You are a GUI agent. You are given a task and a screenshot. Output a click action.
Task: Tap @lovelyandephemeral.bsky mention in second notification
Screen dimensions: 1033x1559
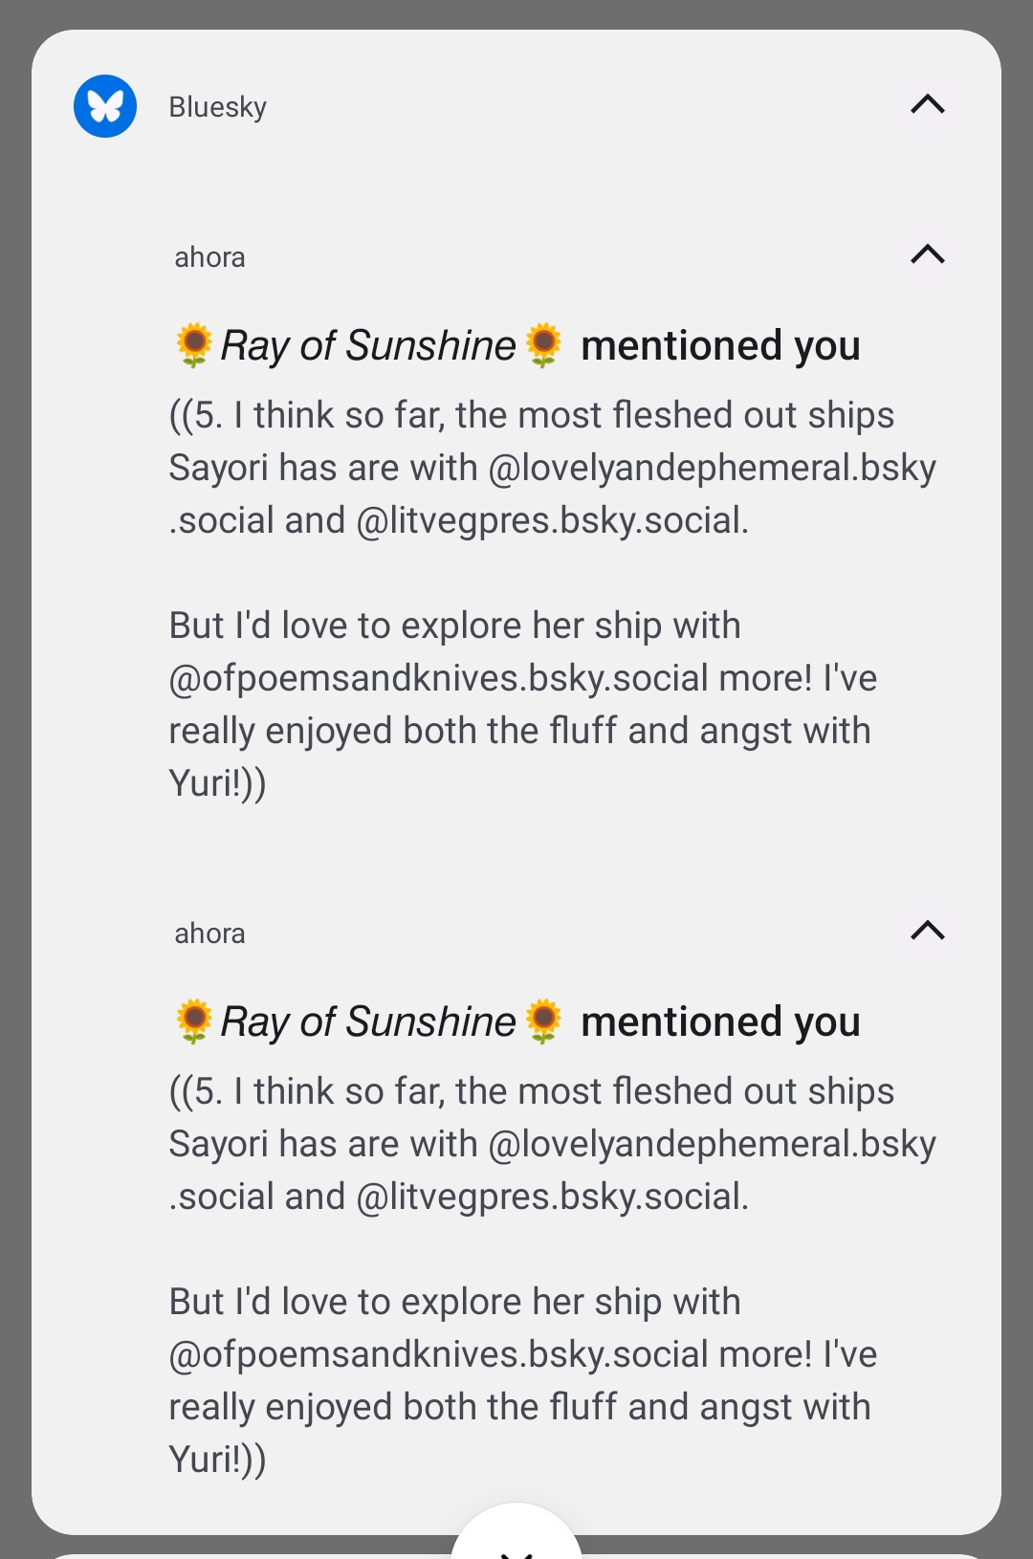tap(712, 1144)
